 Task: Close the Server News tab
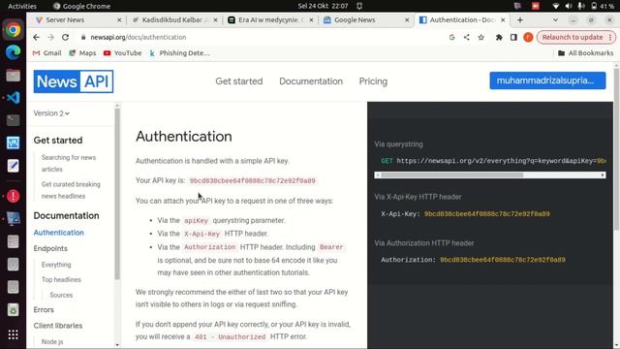pos(119,19)
